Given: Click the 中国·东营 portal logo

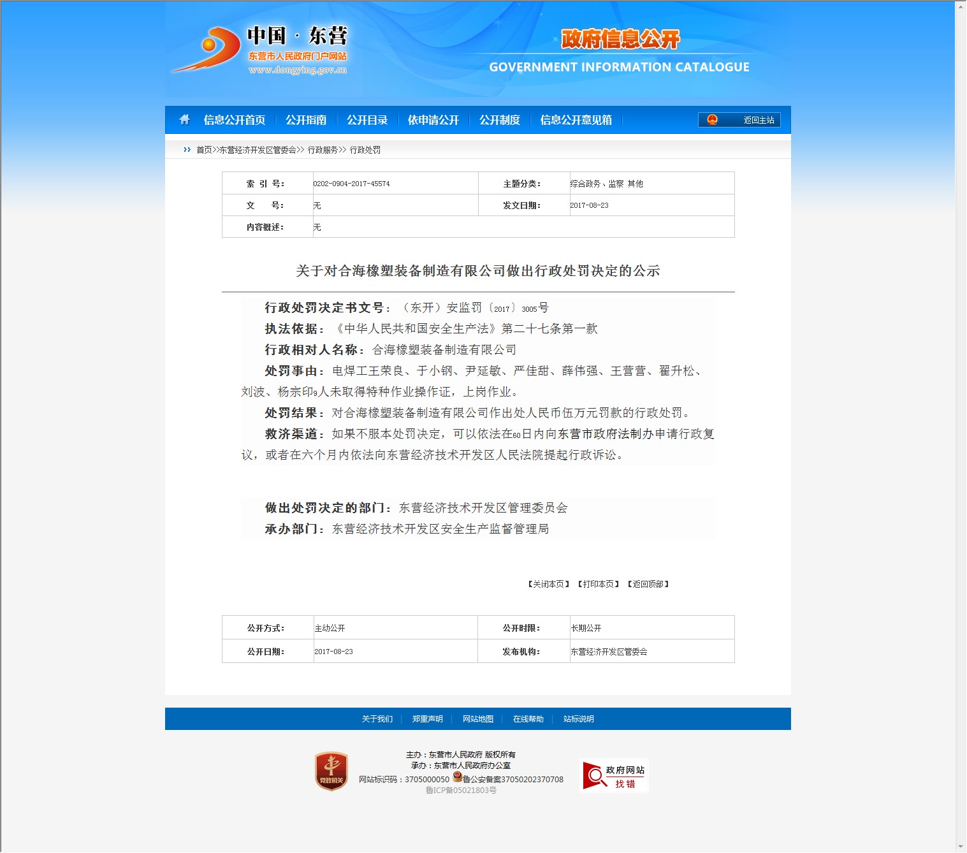Looking at the screenshot, I should click(261, 50).
